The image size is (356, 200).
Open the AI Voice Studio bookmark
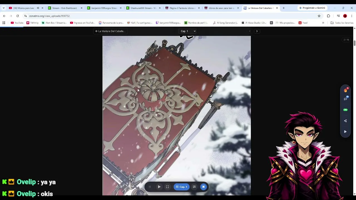tap(254, 23)
